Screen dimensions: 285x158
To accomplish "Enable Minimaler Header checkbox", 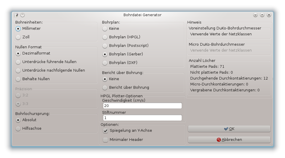I will point(123,140).
